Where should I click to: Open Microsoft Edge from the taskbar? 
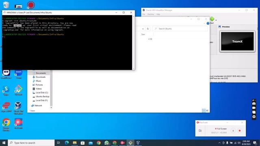pyautogui.click(x=67, y=143)
